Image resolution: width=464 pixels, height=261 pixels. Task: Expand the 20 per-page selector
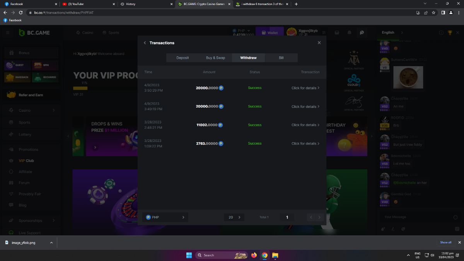coord(234,217)
